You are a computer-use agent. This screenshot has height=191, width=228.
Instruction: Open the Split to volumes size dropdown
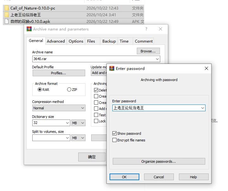67,138
